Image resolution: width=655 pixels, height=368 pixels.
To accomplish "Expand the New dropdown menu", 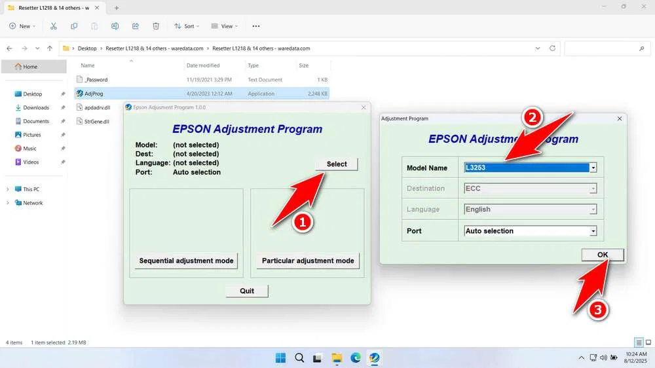I will (22, 26).
